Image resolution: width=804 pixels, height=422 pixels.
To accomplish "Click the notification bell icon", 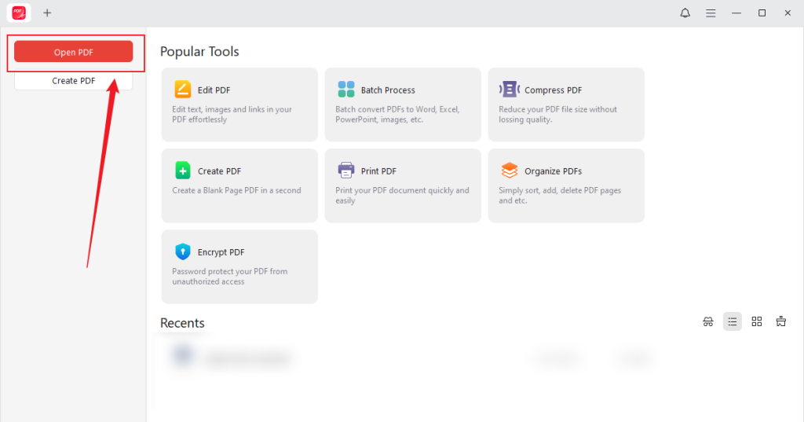I will tap(685, 13).
